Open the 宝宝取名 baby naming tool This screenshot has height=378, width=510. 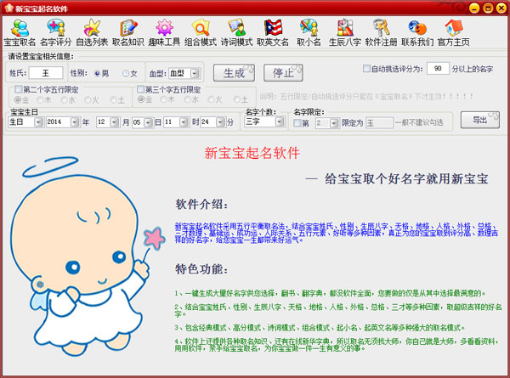[20, 32]
